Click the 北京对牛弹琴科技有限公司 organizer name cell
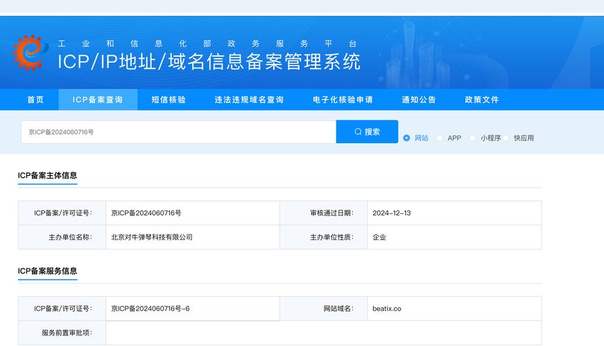This screenshot has height=346, width=604. tap(152, 237)
